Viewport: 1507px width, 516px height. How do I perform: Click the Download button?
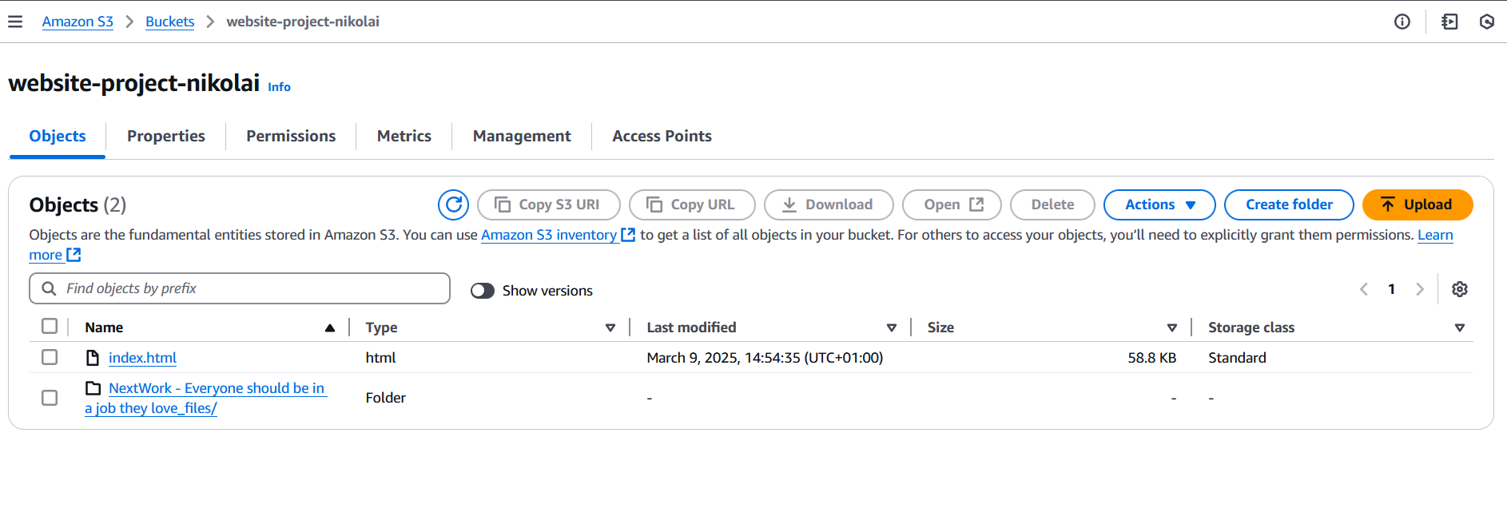(829, 204)
